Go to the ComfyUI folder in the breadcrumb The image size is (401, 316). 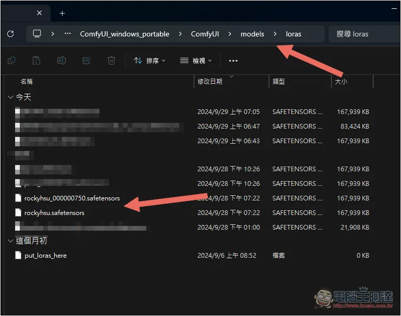pyautogui.click(x=205, y=34)
